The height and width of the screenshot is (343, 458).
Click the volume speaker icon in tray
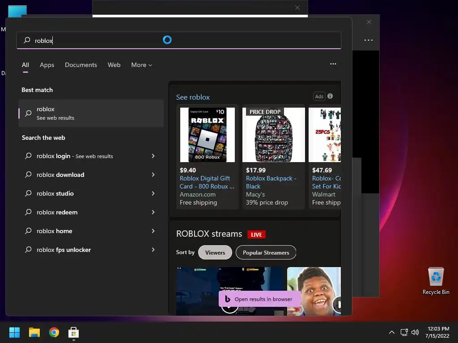[415, 332]
